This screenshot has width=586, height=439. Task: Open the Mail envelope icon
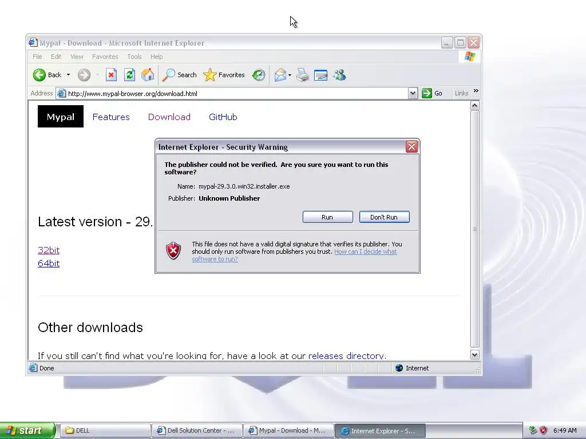pyautogui.click(x=280, y=75)
